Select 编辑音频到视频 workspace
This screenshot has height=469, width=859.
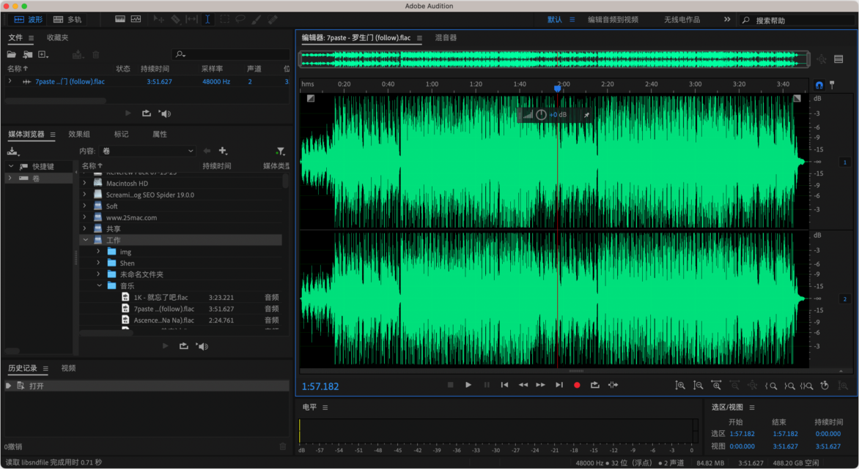pyautogui.click(x=613, y=19)
